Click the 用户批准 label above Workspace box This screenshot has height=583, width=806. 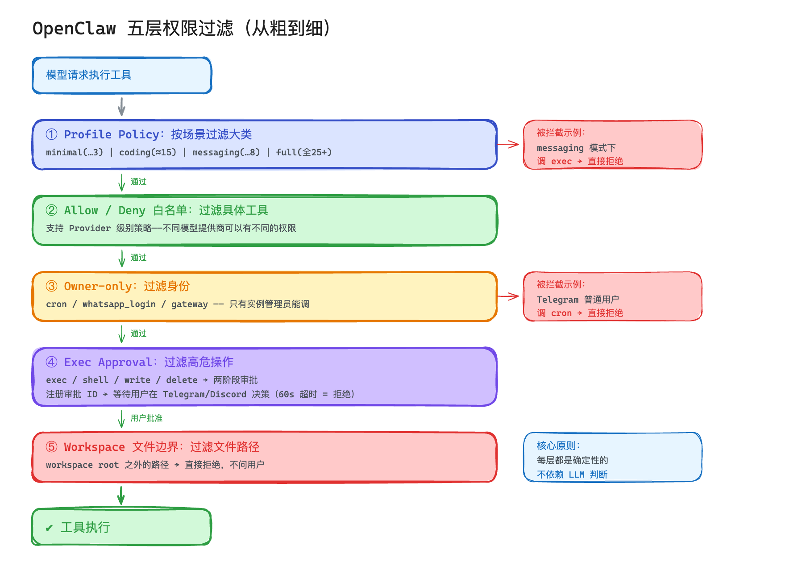146,418
